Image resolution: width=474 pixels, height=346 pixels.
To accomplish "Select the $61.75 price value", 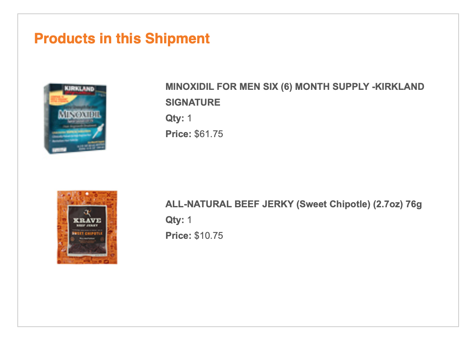I will (209, 134).
